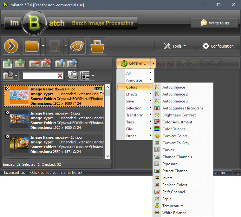241x217 pixels.
Task: Choose Color Adjustment from Colors submenu
Action: [183, 122]
